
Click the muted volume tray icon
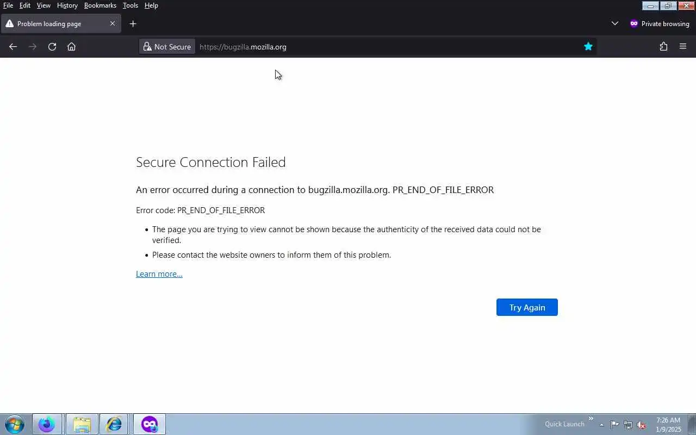(642, 425)
